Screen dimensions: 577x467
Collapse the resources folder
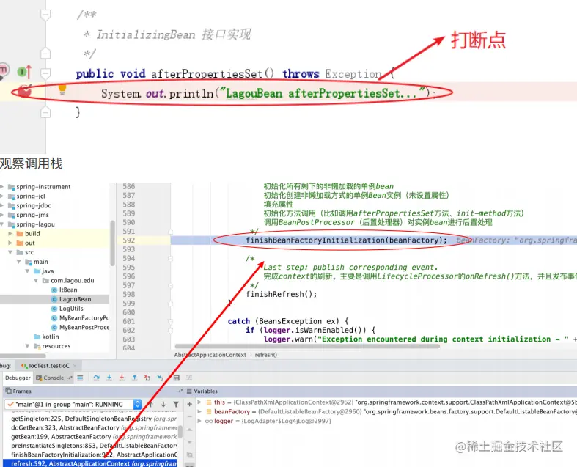point(27,346)
